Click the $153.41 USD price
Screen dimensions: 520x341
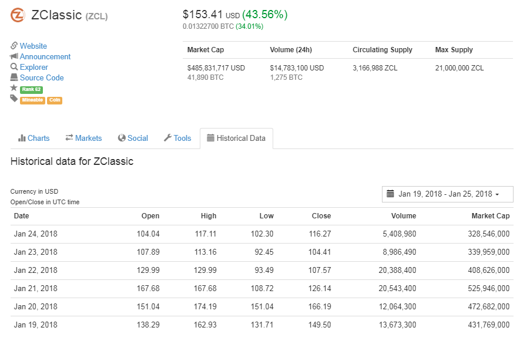pos(211,15)
